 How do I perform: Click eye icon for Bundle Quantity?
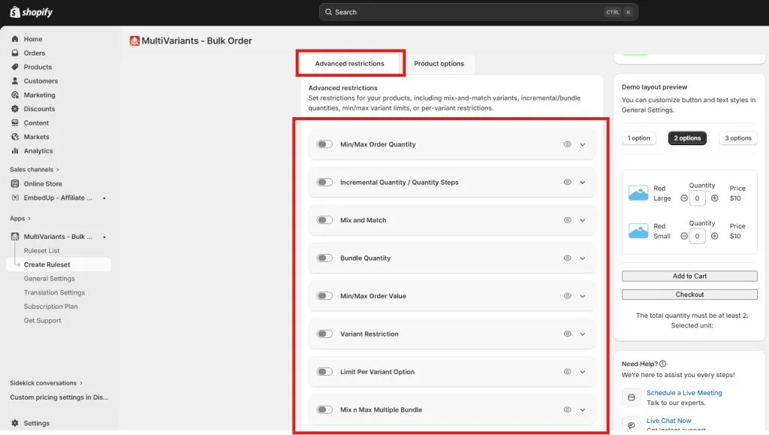click(568, 258)
